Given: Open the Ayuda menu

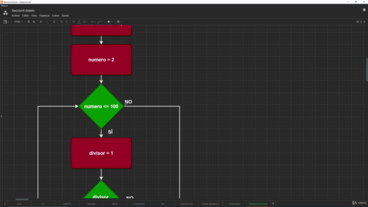Looking at the screenshot, I should coord(65,16).
